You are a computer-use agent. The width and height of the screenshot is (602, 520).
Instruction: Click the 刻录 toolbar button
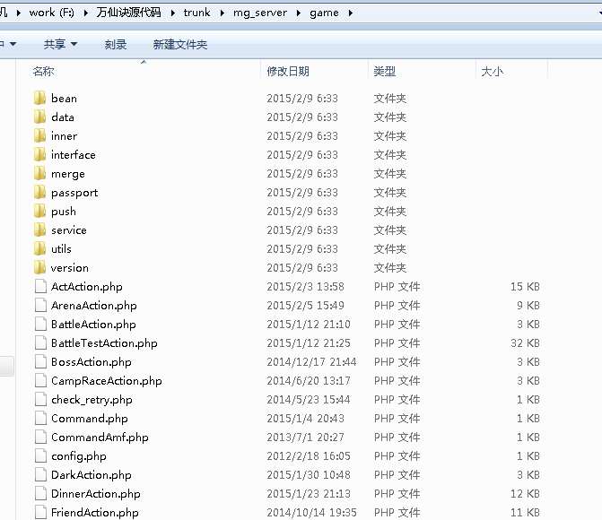tap(116, 44)
